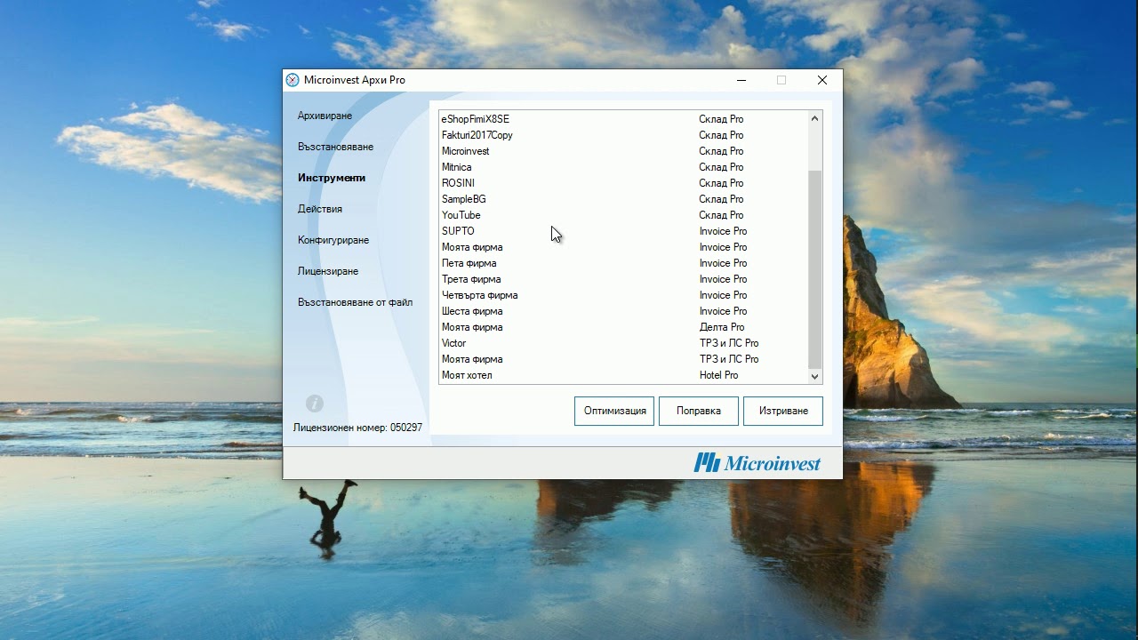Click the Microinvest Архи Pro title bar icon
The height and width of the screenshot is (640, 1138).
(293, 80)
